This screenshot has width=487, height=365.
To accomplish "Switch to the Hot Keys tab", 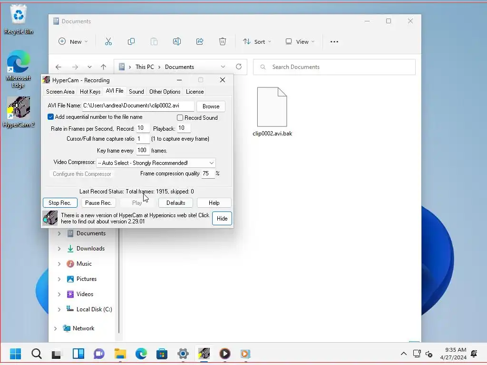I will point(90,92).
